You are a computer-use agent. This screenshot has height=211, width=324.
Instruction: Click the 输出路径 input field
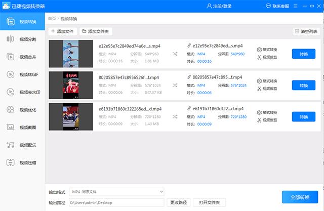coord(116,202)
